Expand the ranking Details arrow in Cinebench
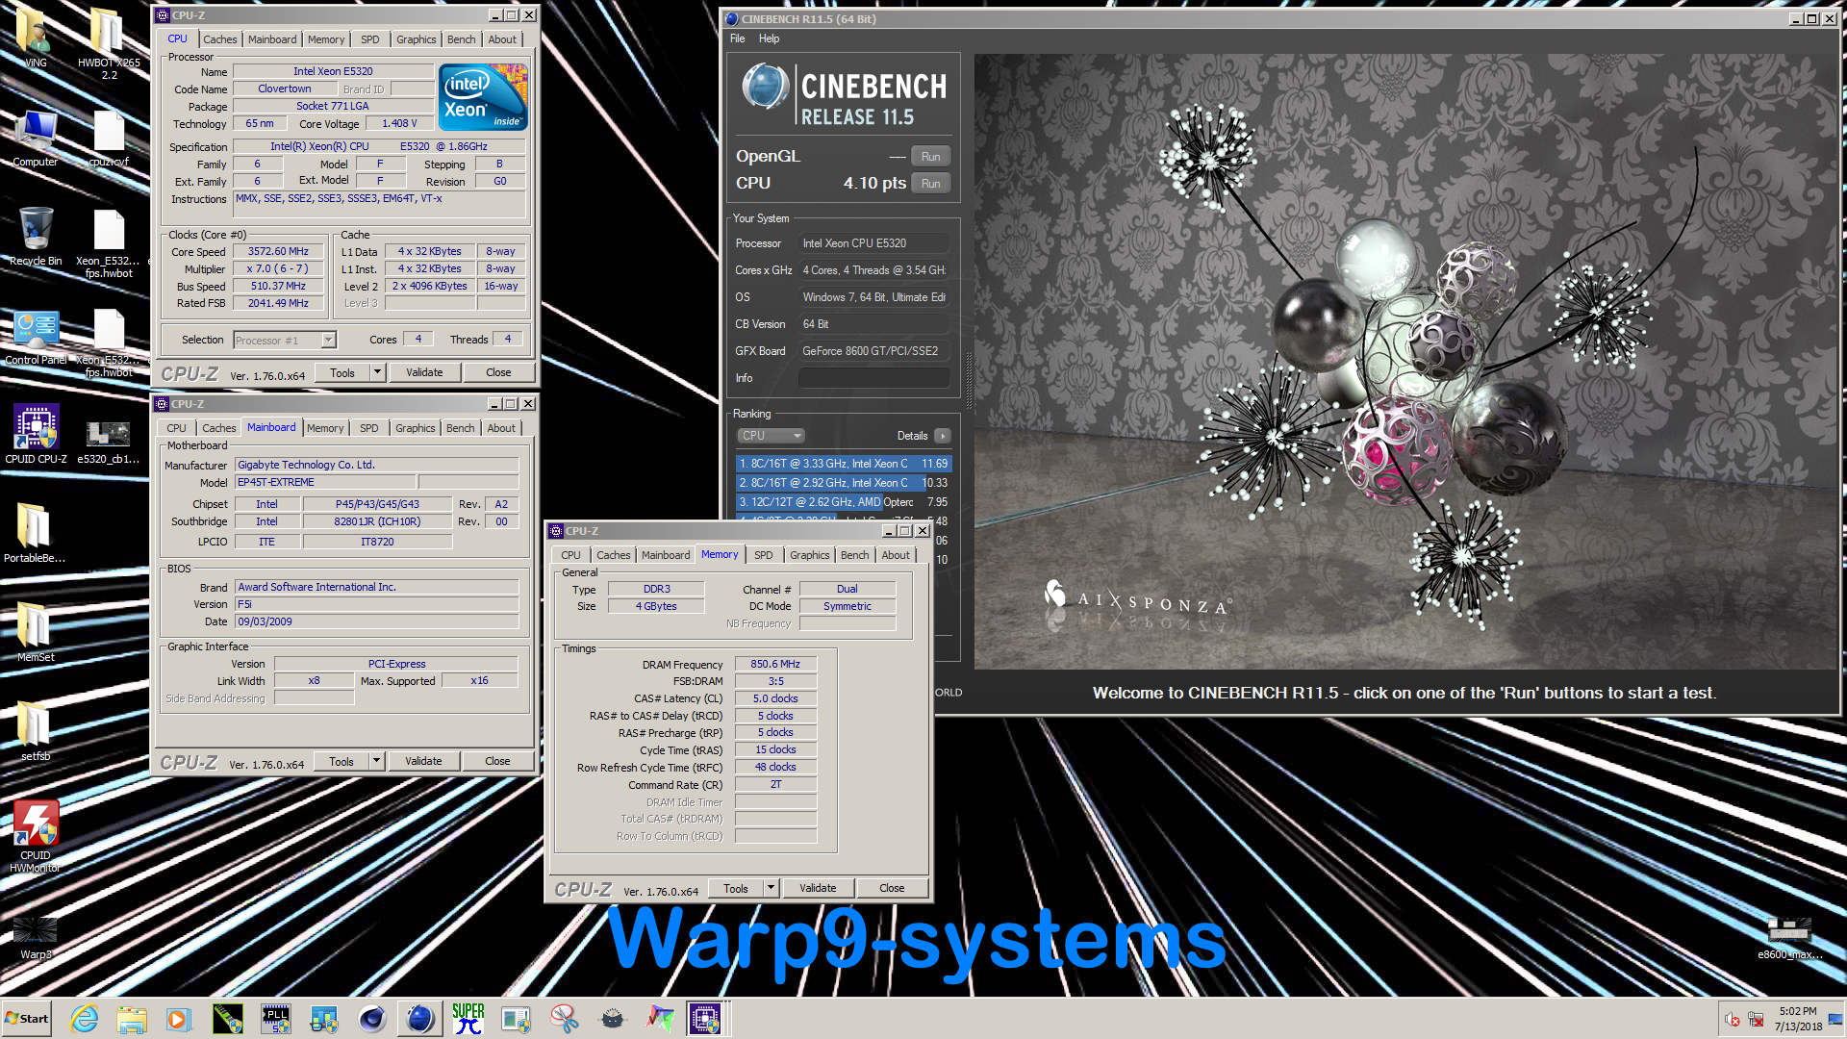Image resolution: width=1847 pixels, height=1039 pixels. pos(943,436)
